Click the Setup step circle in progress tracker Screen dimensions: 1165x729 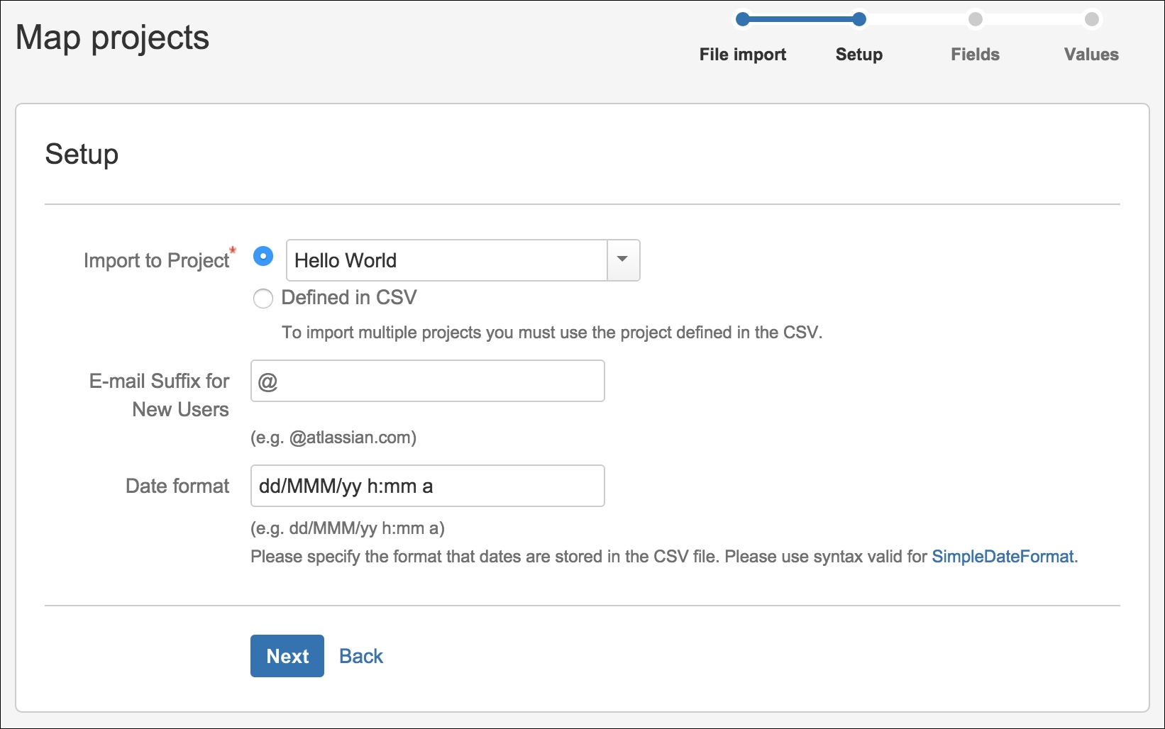(x=858, y=19)
